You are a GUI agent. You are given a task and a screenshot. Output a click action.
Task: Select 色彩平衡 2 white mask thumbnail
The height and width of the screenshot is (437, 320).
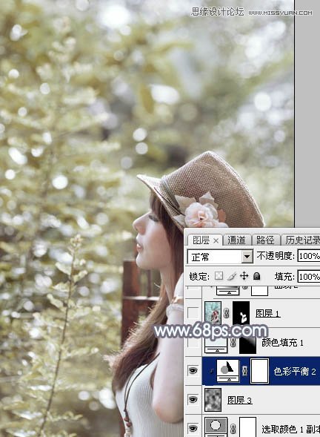tap(259, 371)
